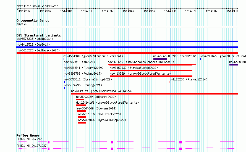Open the nsv6611310 (Sedlazeck2020) label
Image resolution: width=246 pixels, height=152 pixels.
click(100, 114)
